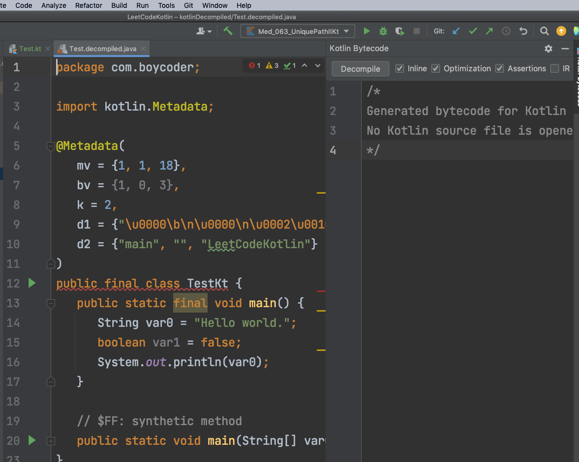Screen dimensions: 579x462
Task: Toggle the Optimization checkbox
Action: pos(435,68)
